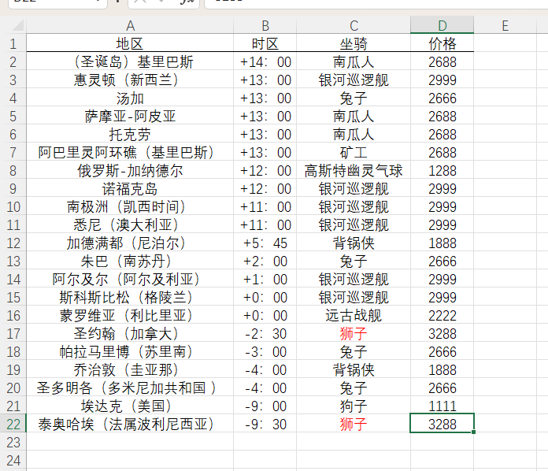Select mount cell 矿工
The image size is (548, 471).
[x=354, y=153]
